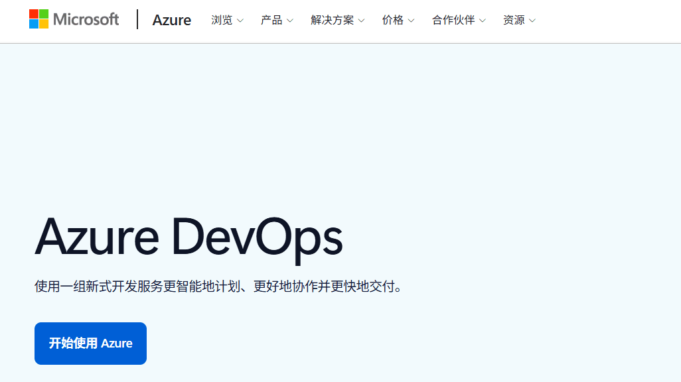Go to the Azure home link

coord(171,20)
